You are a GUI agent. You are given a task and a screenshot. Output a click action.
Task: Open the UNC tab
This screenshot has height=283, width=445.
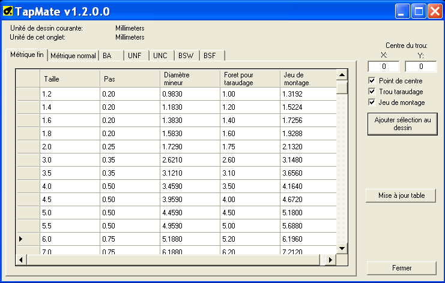pyautogui.click(x=162, y=56)
